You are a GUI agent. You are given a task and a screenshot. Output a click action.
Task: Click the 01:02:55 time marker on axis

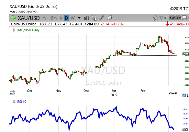(x=173, y=93)
